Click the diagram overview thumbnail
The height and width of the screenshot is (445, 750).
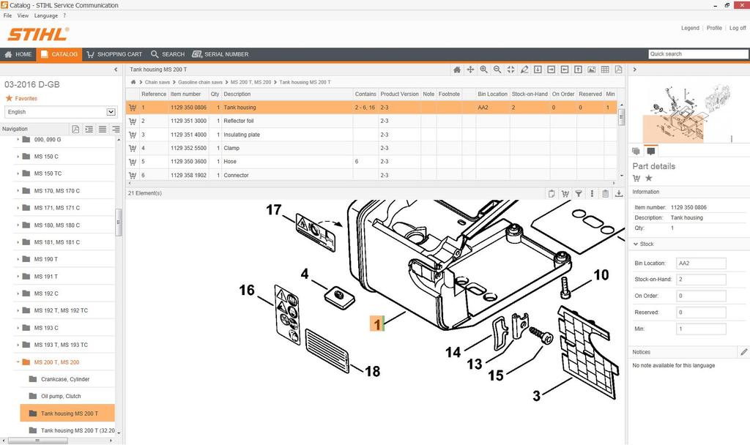pyautogui.click(x=687, y=113)
